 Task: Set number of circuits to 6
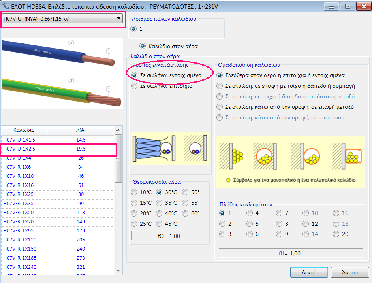click(250, 234)
